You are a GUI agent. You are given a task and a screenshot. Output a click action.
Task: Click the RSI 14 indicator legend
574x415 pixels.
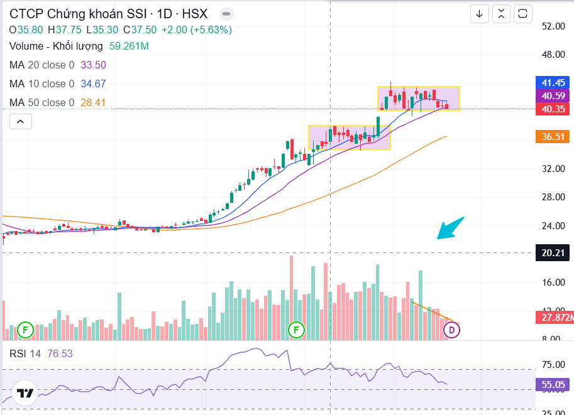(x=25, y=353)
